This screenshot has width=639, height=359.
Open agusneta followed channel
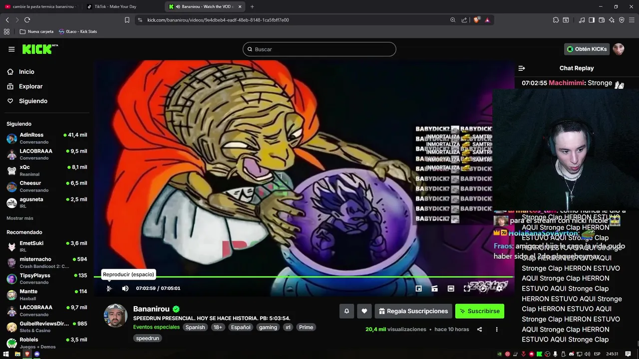(46, 202)
